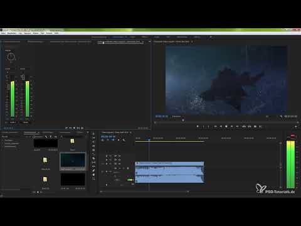Click the Program monitor scrub bar playhead
This screenshot has width=301, height=226.
point(183,121)
